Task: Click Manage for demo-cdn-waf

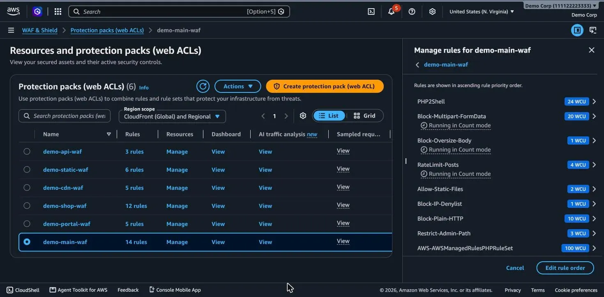Action: pos(177,188)
